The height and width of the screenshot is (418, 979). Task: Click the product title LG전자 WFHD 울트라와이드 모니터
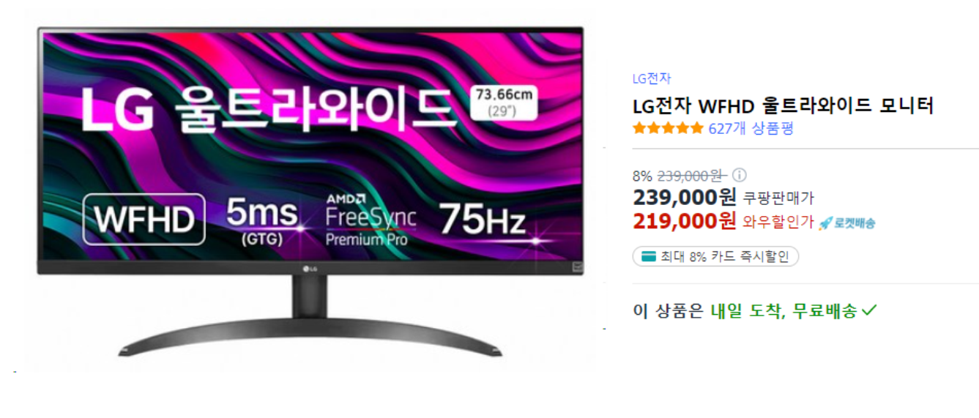pos(783,106)
